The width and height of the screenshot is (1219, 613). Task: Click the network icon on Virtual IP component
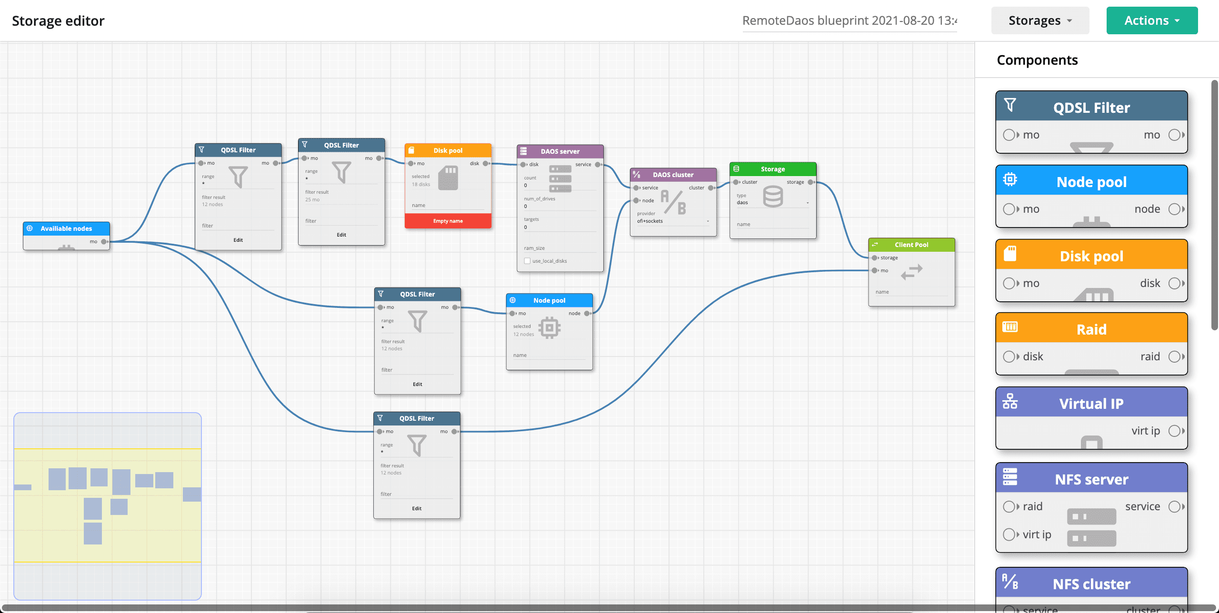click(1010, 401)
